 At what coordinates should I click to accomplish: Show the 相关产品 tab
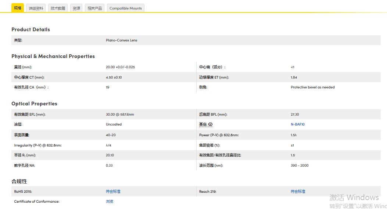(94, 8)
